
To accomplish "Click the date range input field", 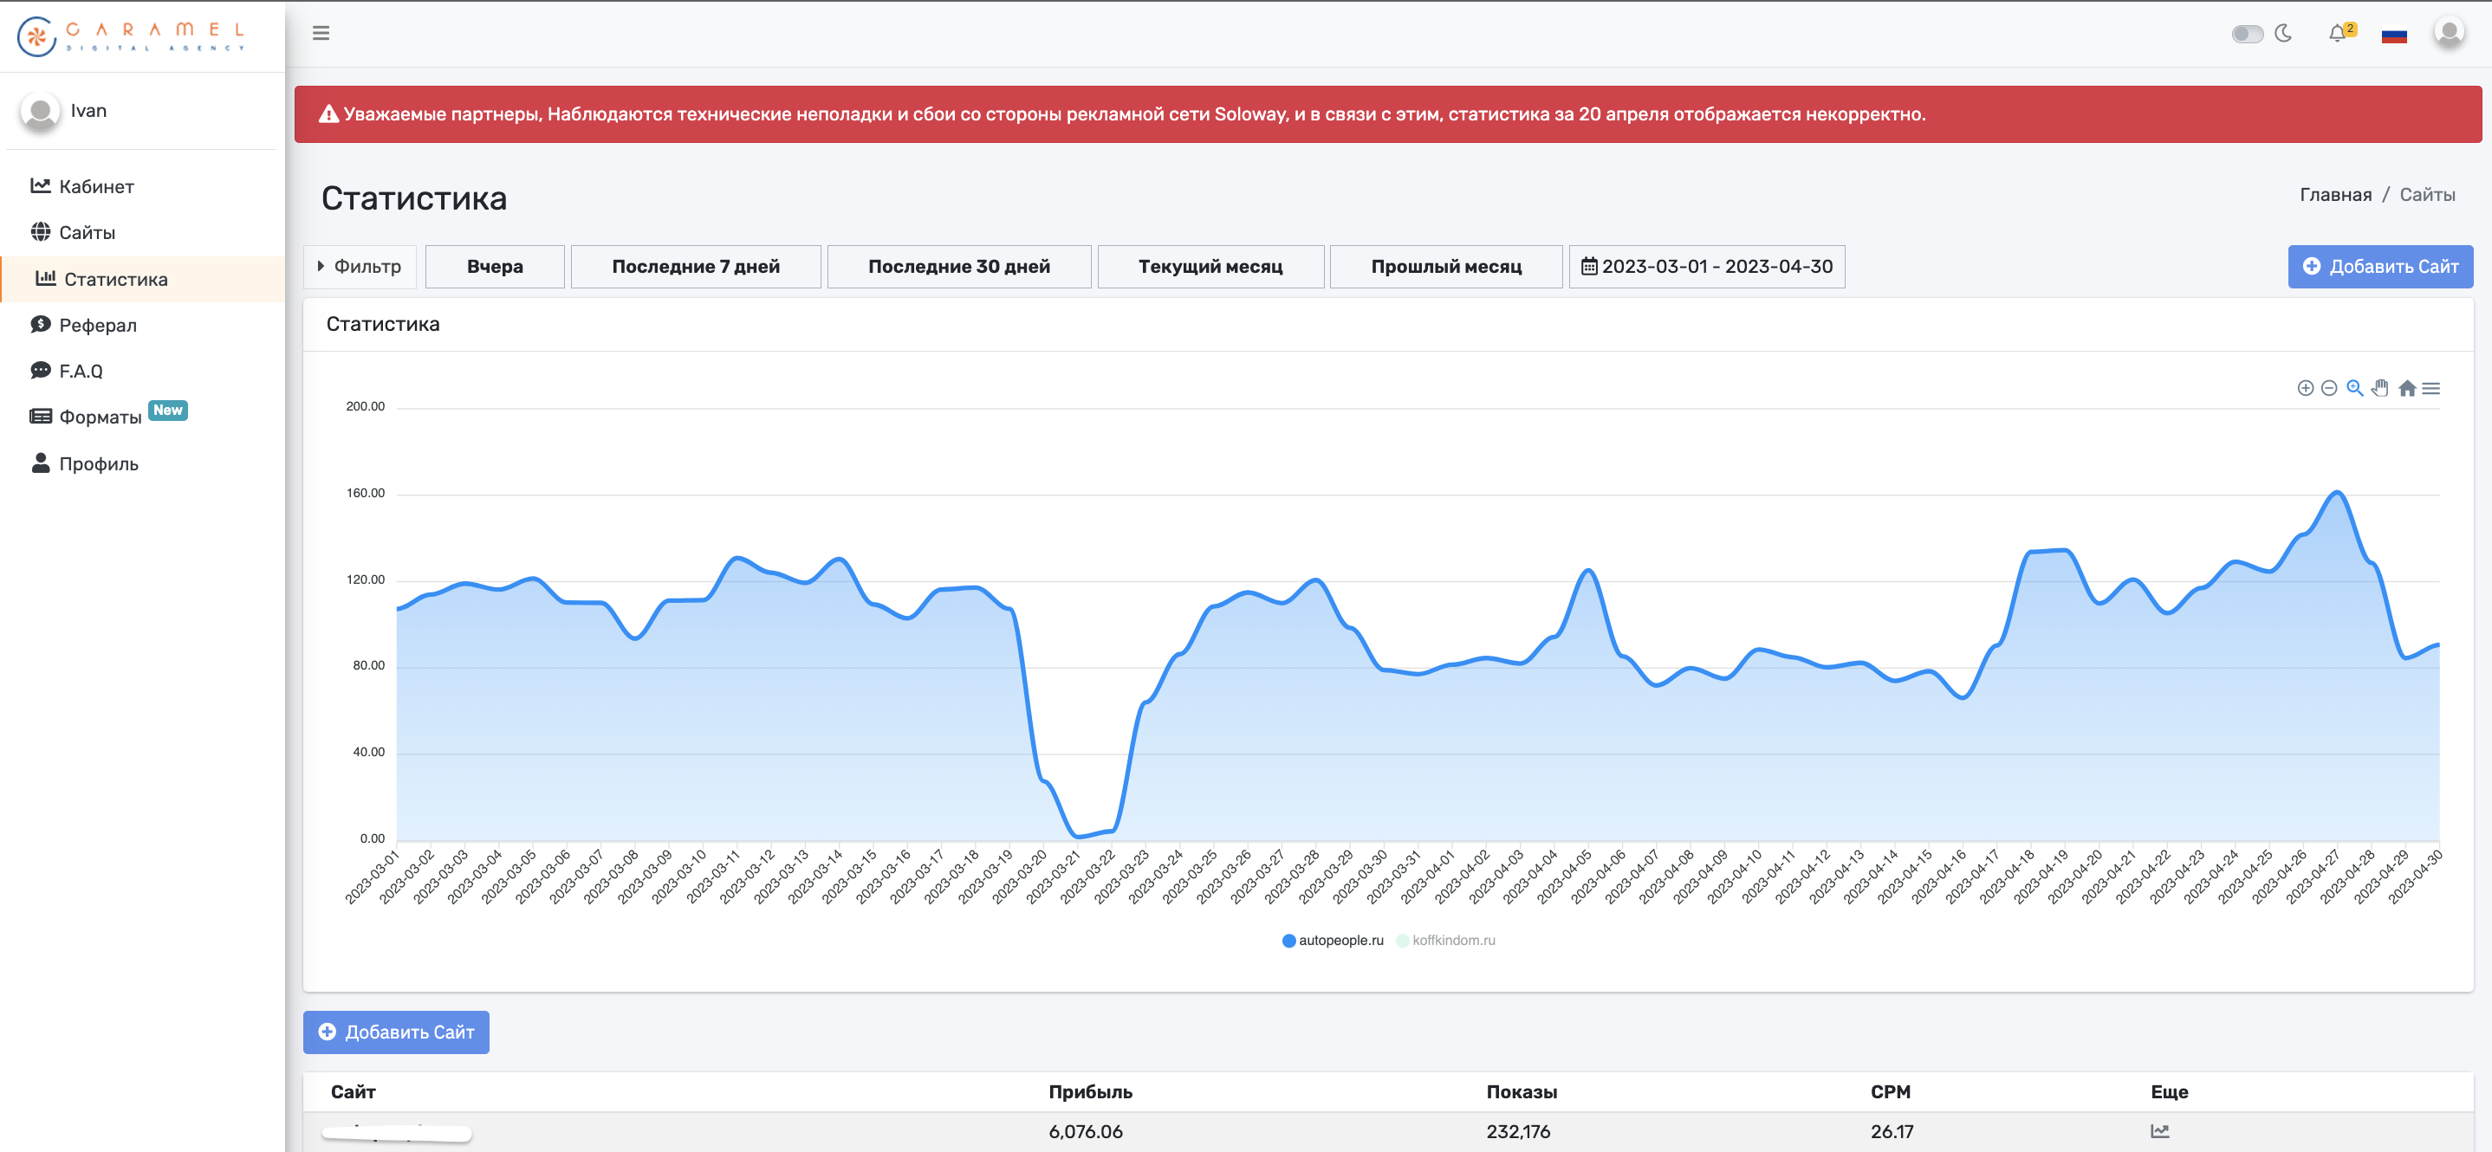I will (1706, 266).
